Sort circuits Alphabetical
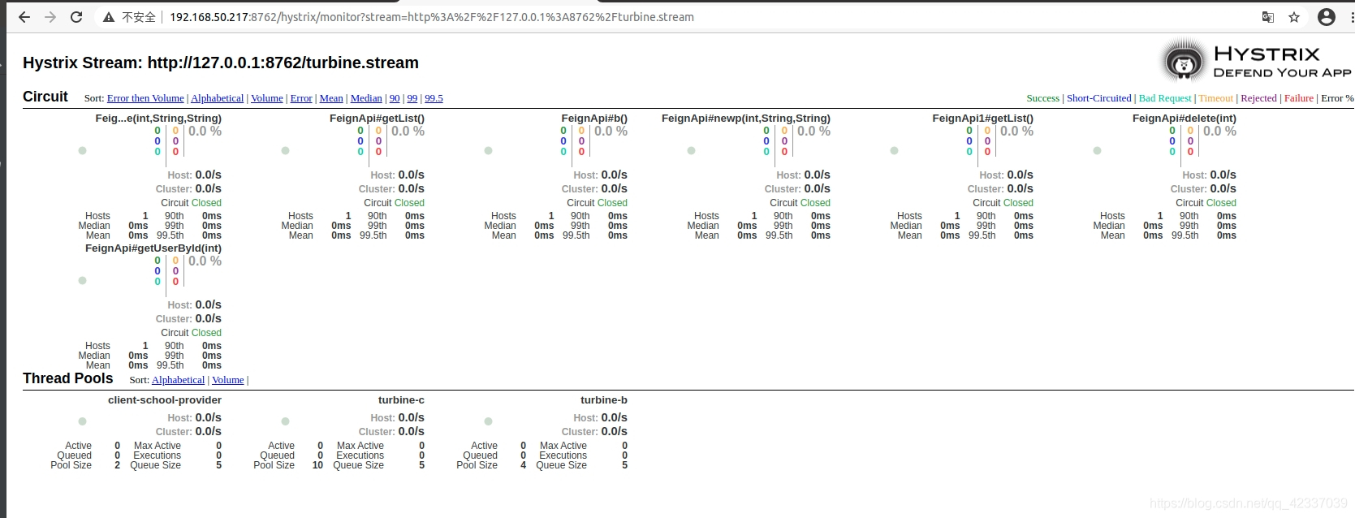Screen dimensions: 1355x518 217,98
